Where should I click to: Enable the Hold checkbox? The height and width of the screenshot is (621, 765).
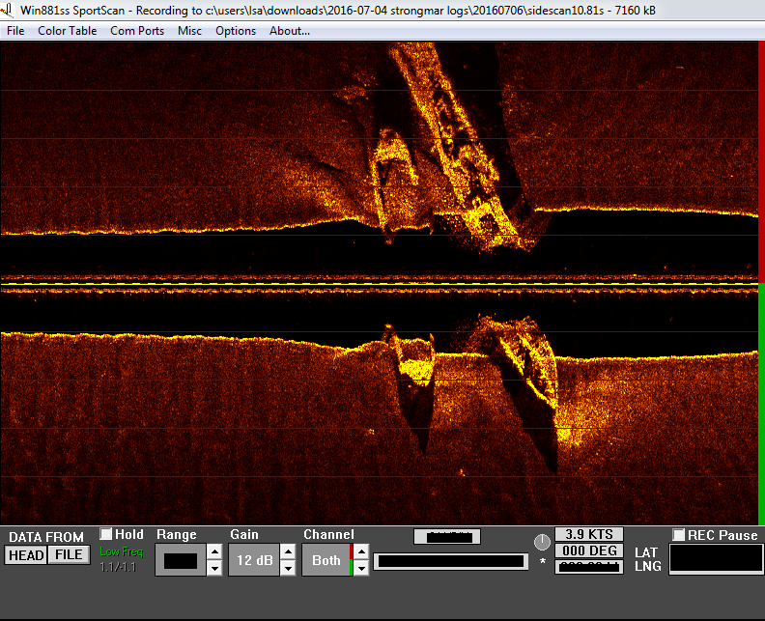[105, 534]
